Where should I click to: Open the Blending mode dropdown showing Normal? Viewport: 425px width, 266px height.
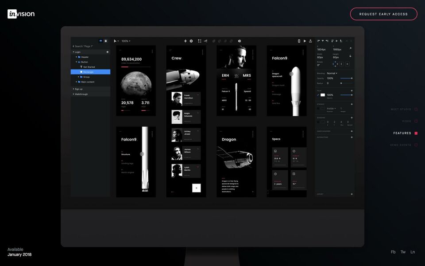(x=332, y=73)
